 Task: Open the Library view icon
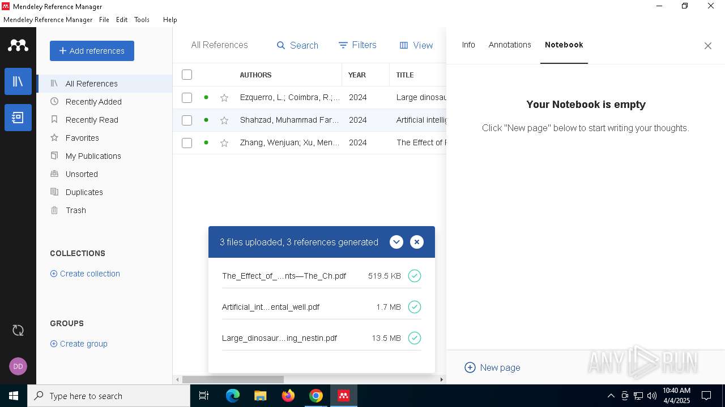tap(18, 81)
